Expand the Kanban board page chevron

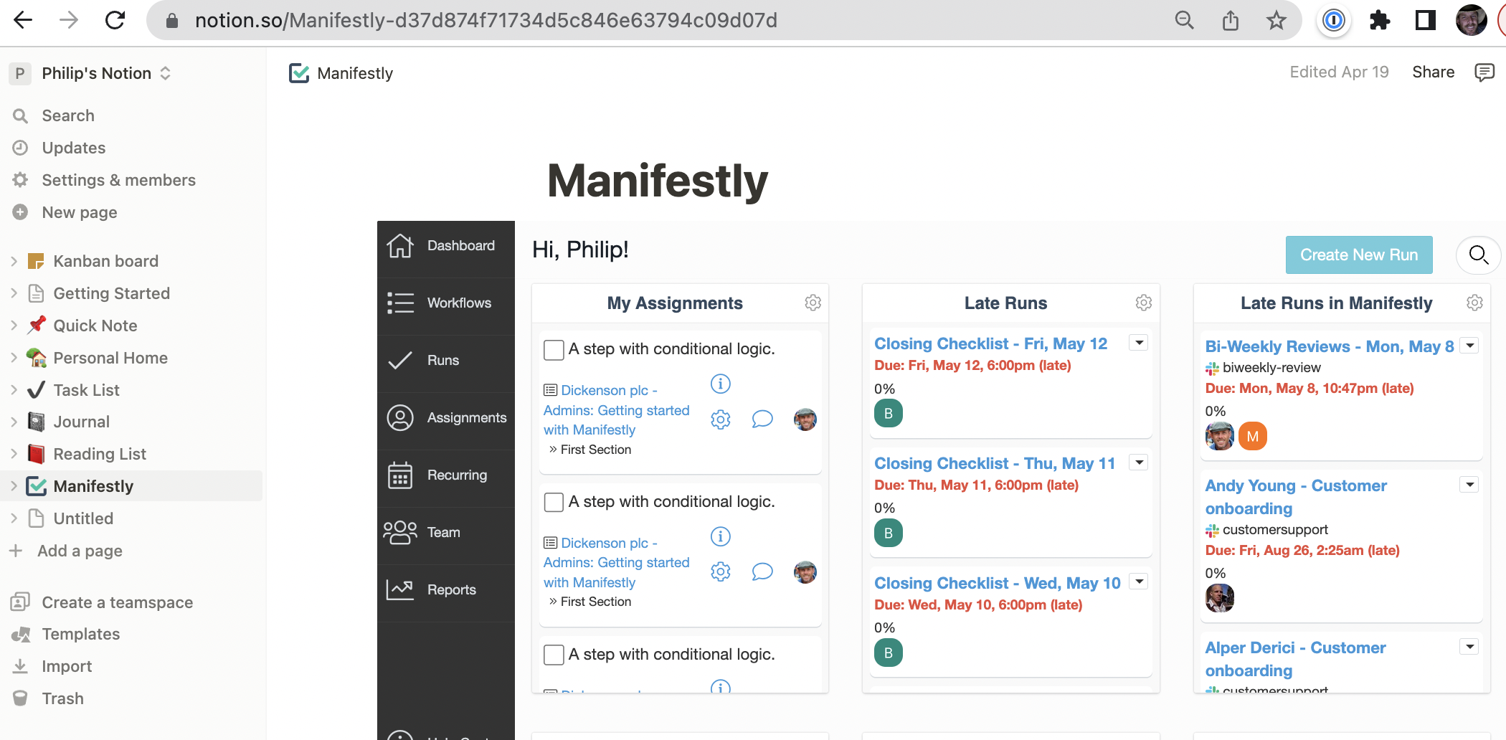click(14, 261)
